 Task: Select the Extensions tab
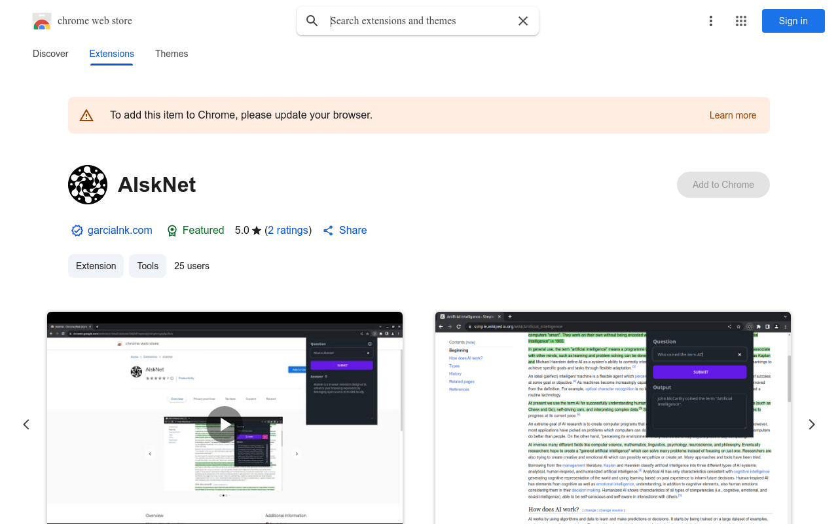112,54
